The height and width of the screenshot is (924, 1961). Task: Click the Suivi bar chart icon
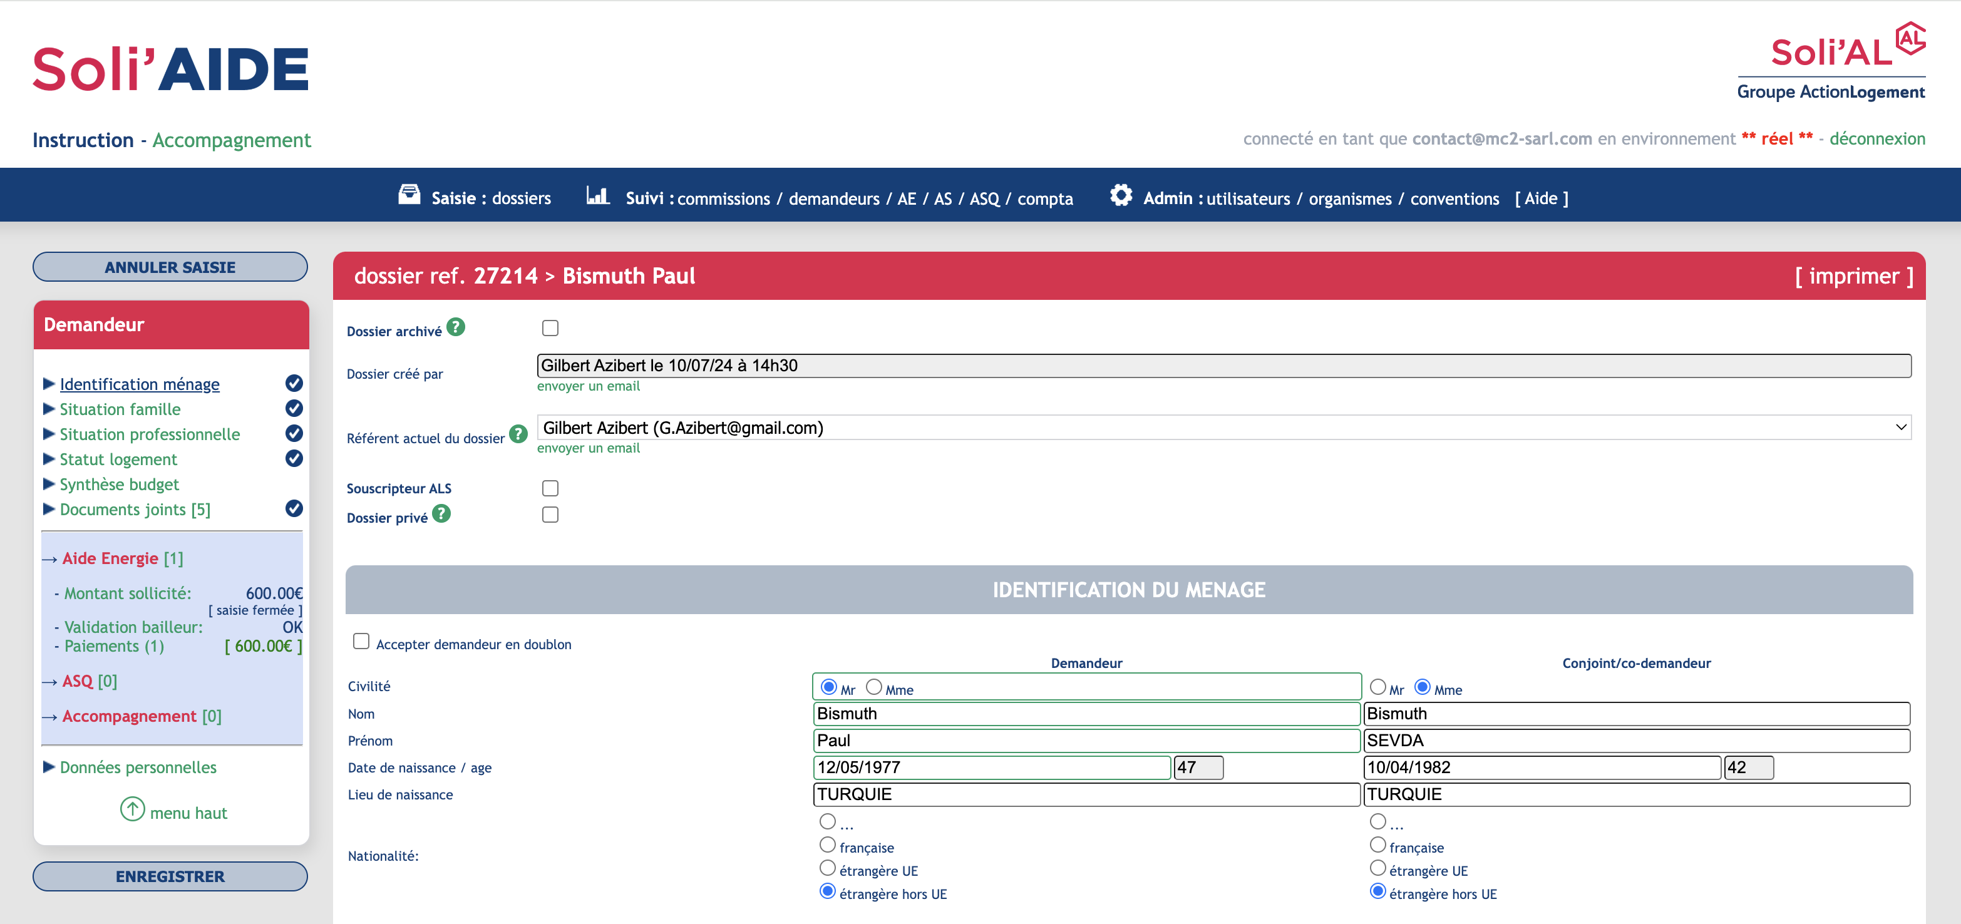(597, 195)
